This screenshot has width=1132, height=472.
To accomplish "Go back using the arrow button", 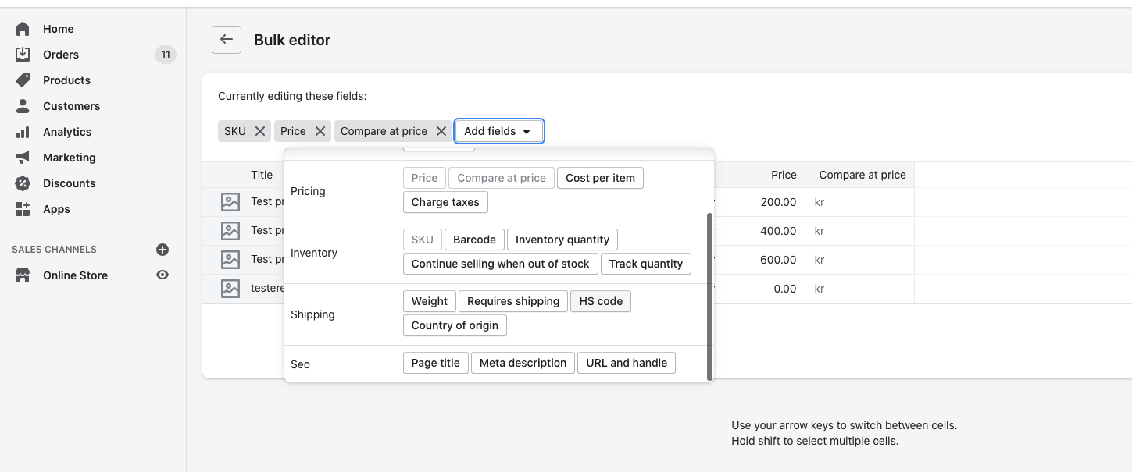I will pyautogui.click(x=227, y=40).
